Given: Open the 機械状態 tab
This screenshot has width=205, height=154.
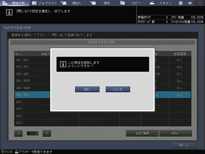Looking at the screenshot, I should coord(15,3).
